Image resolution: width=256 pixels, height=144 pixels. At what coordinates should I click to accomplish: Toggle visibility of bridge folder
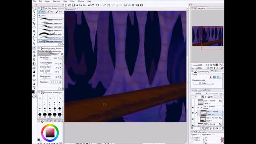(x=193, y=108)
